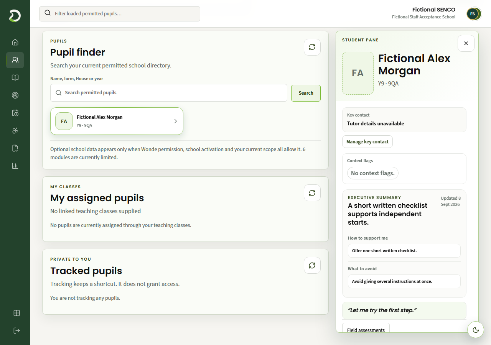The width and height of the screenshot is (491, 345).
Task: Click the Search button in Pupil finder
Action: [x=306, y=93]
